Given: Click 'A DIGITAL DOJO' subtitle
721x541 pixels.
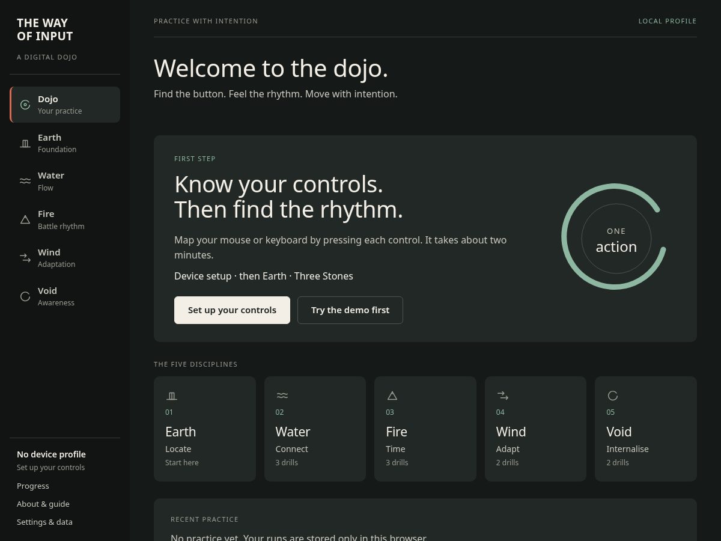Looking at the screenshot, I should 47,57.
